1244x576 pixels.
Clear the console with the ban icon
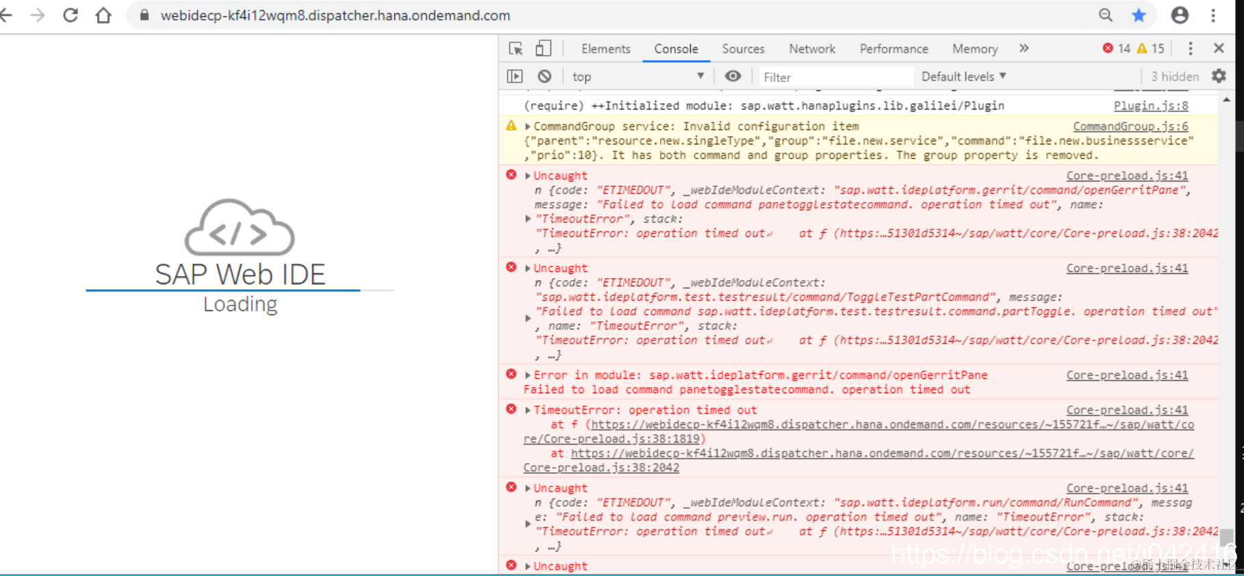(x=544, y=76)
